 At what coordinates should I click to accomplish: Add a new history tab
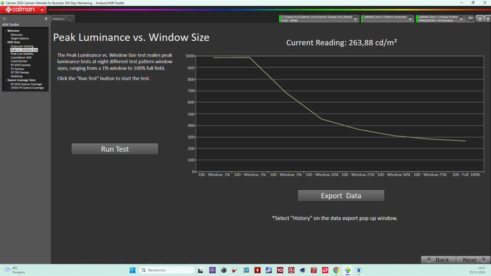coord(70,19)
